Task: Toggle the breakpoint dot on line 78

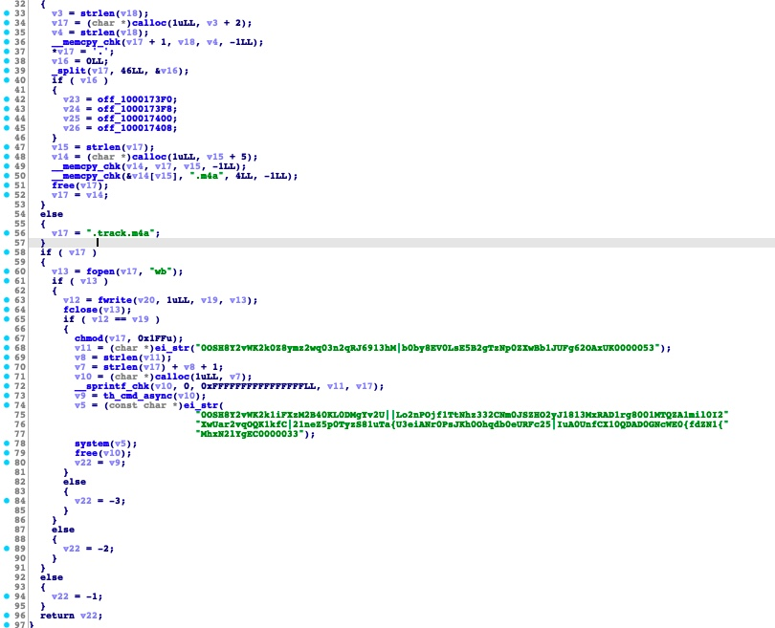Action: coord(7,444)
